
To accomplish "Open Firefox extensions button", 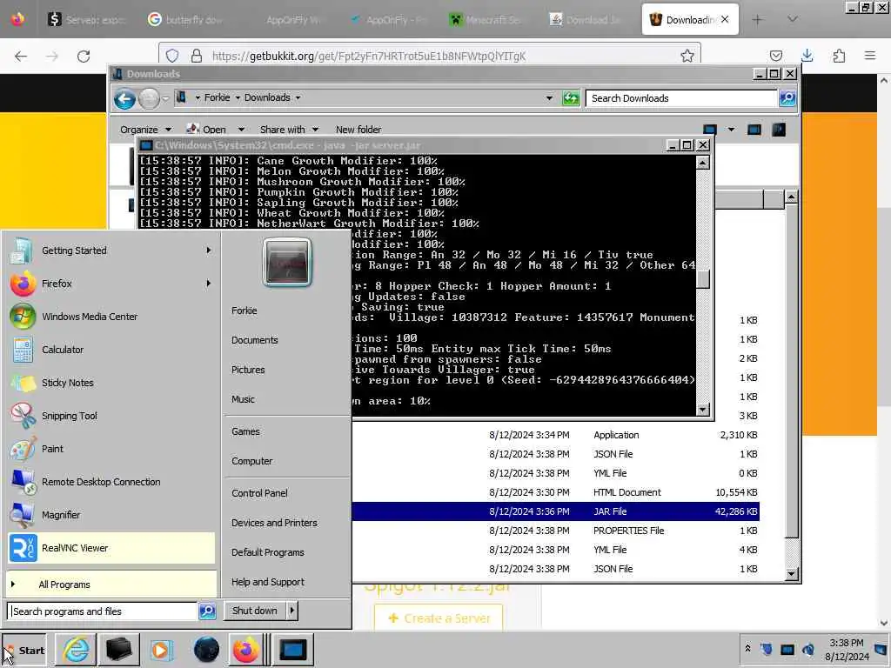I will [x=839, y=56].
